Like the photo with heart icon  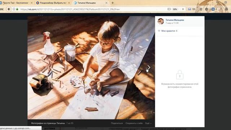coord(159,31)
